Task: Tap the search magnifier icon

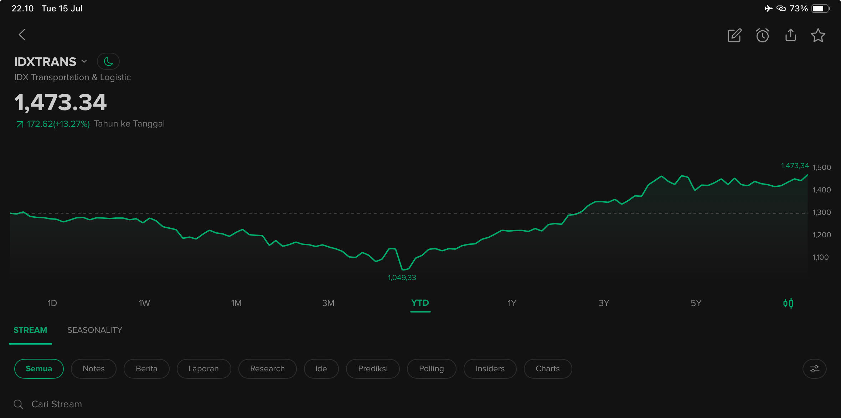Action: coord(19,404)
